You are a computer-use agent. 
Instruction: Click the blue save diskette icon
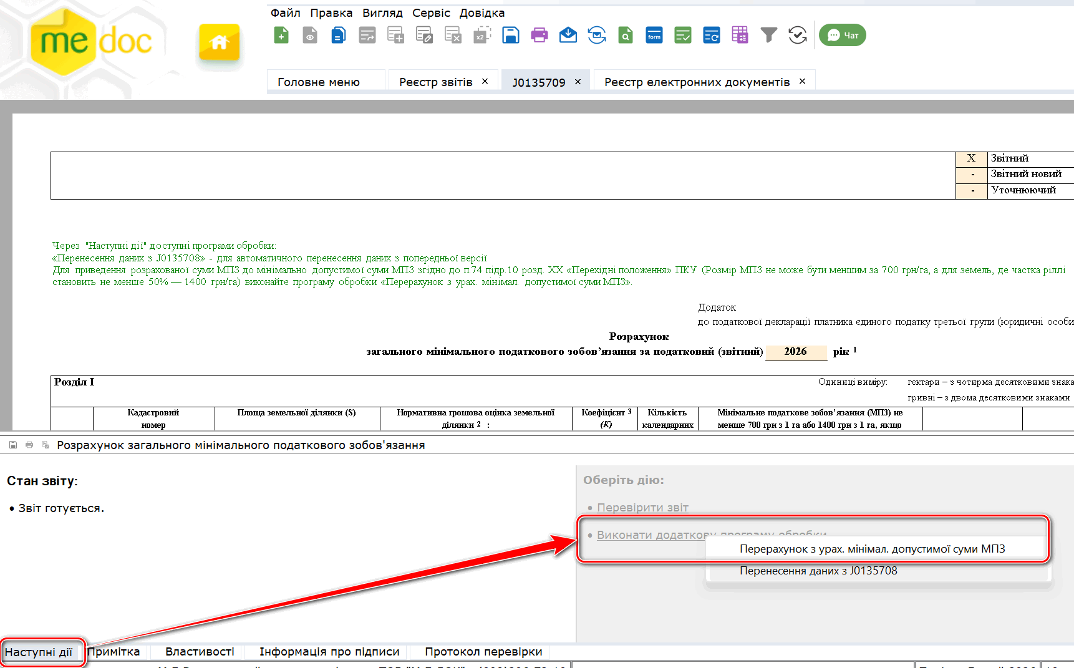[510, 36]
